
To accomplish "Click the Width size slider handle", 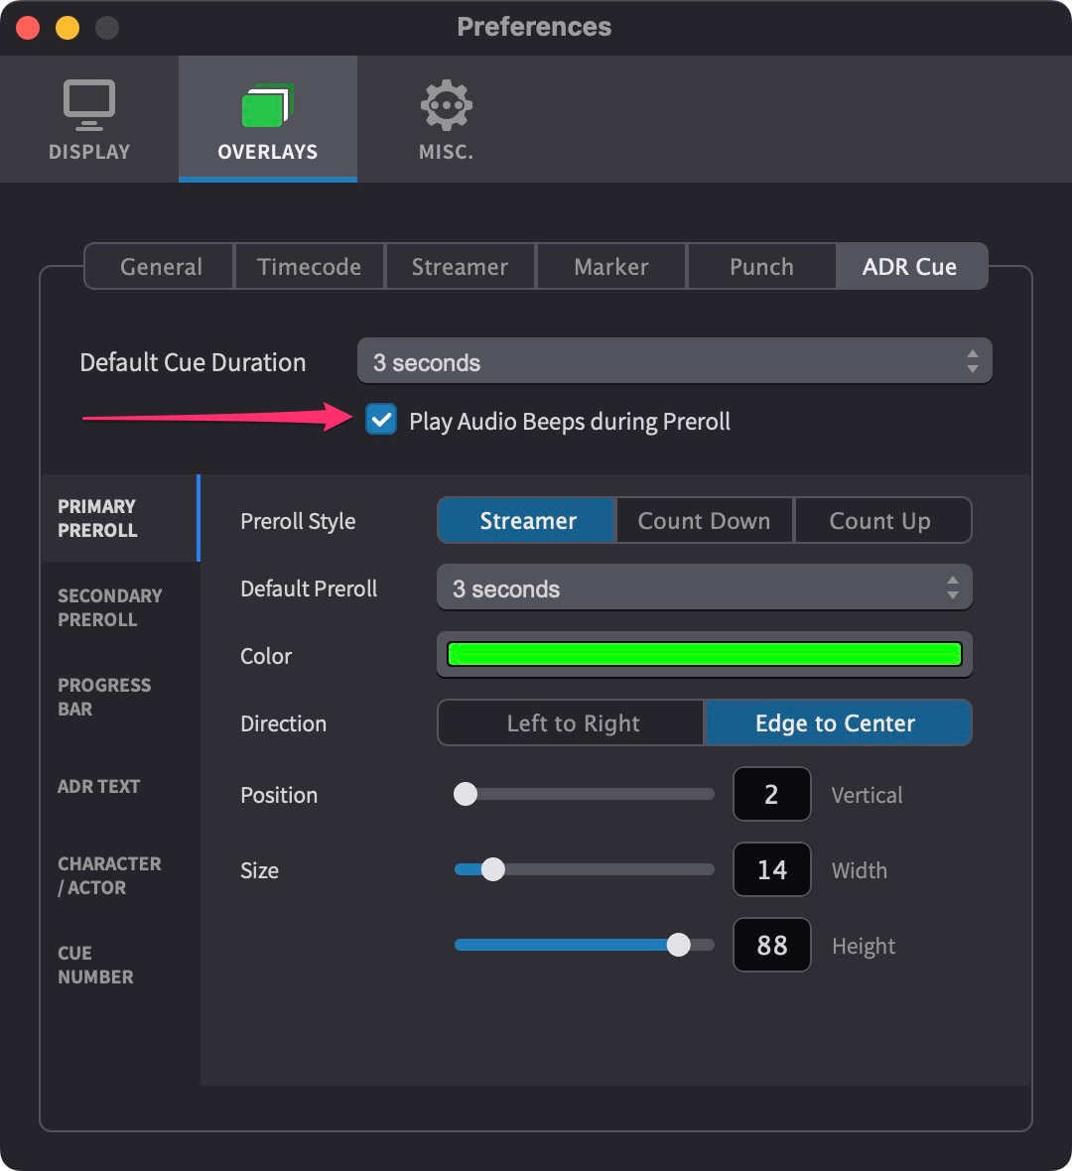I will (493, 869).
